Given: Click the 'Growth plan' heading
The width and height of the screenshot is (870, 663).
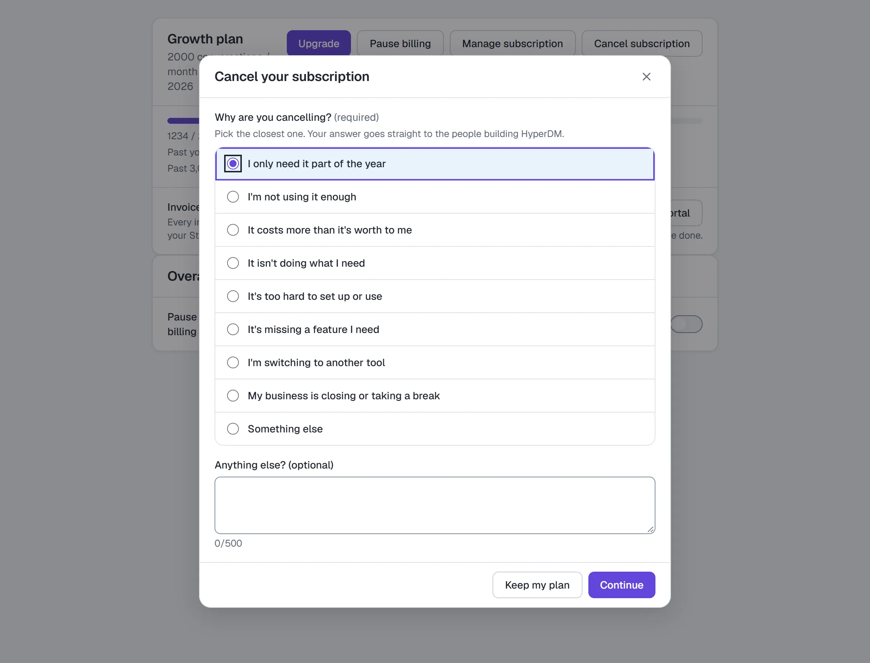Looking at the screenshot, I should point(205,39).
